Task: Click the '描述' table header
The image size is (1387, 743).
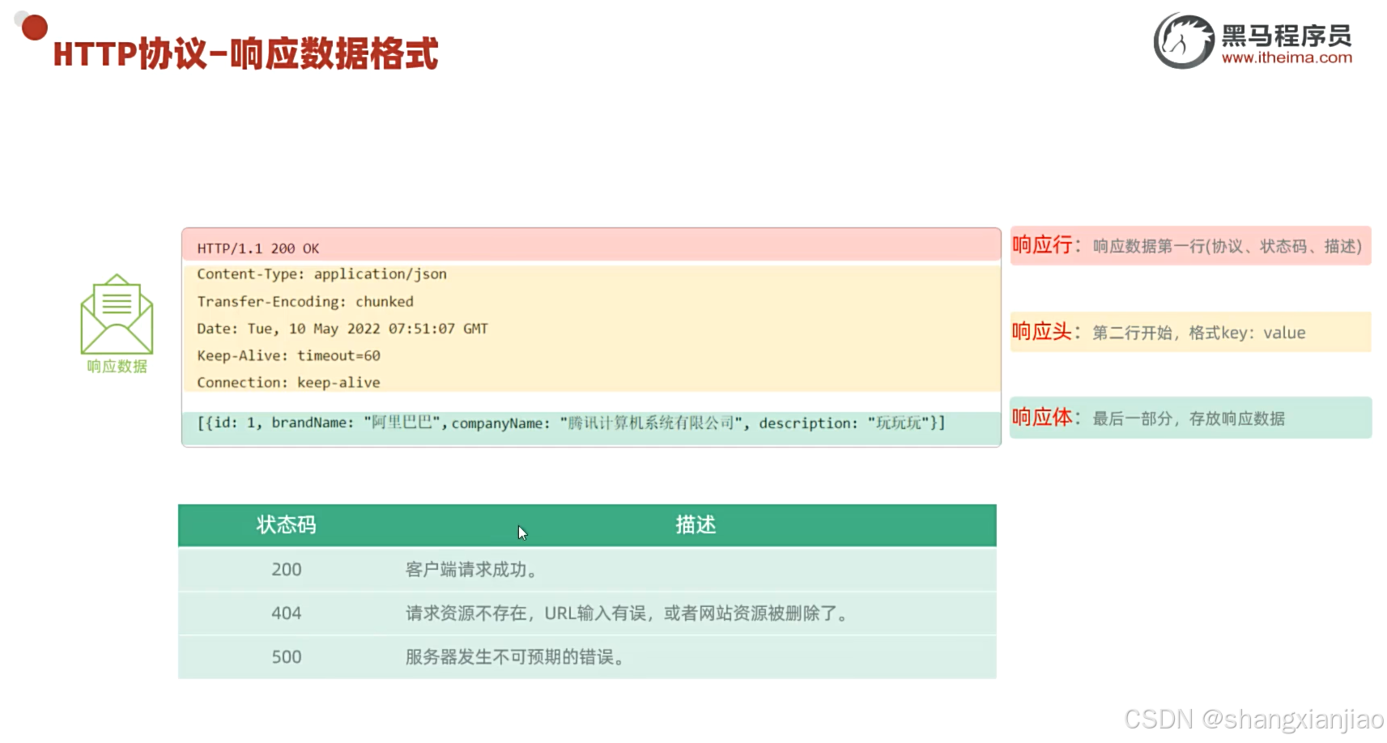Action: click(696, 525)
